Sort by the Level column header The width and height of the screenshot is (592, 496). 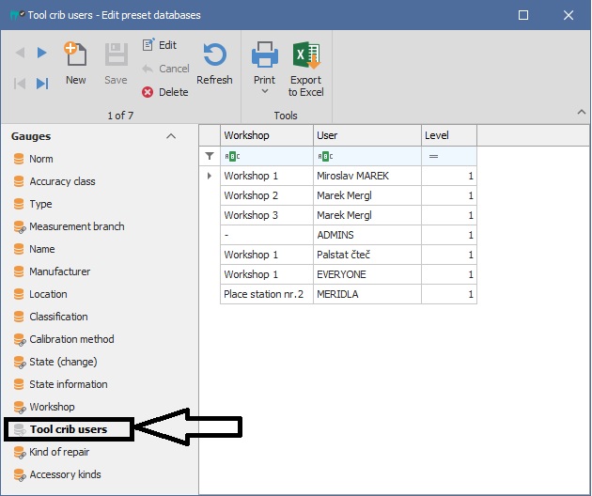tap(449, 135)
